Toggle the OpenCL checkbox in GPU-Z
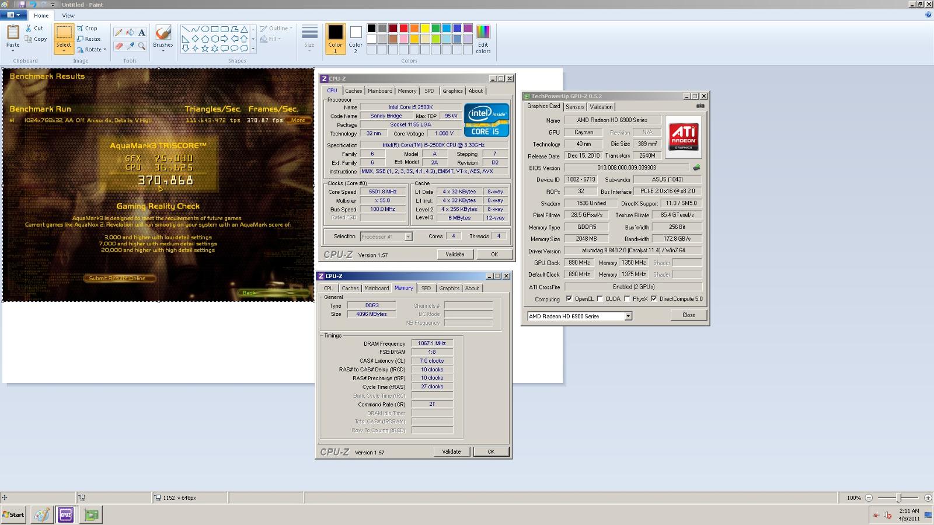This screenshot has width=934, height=525. 569,299
